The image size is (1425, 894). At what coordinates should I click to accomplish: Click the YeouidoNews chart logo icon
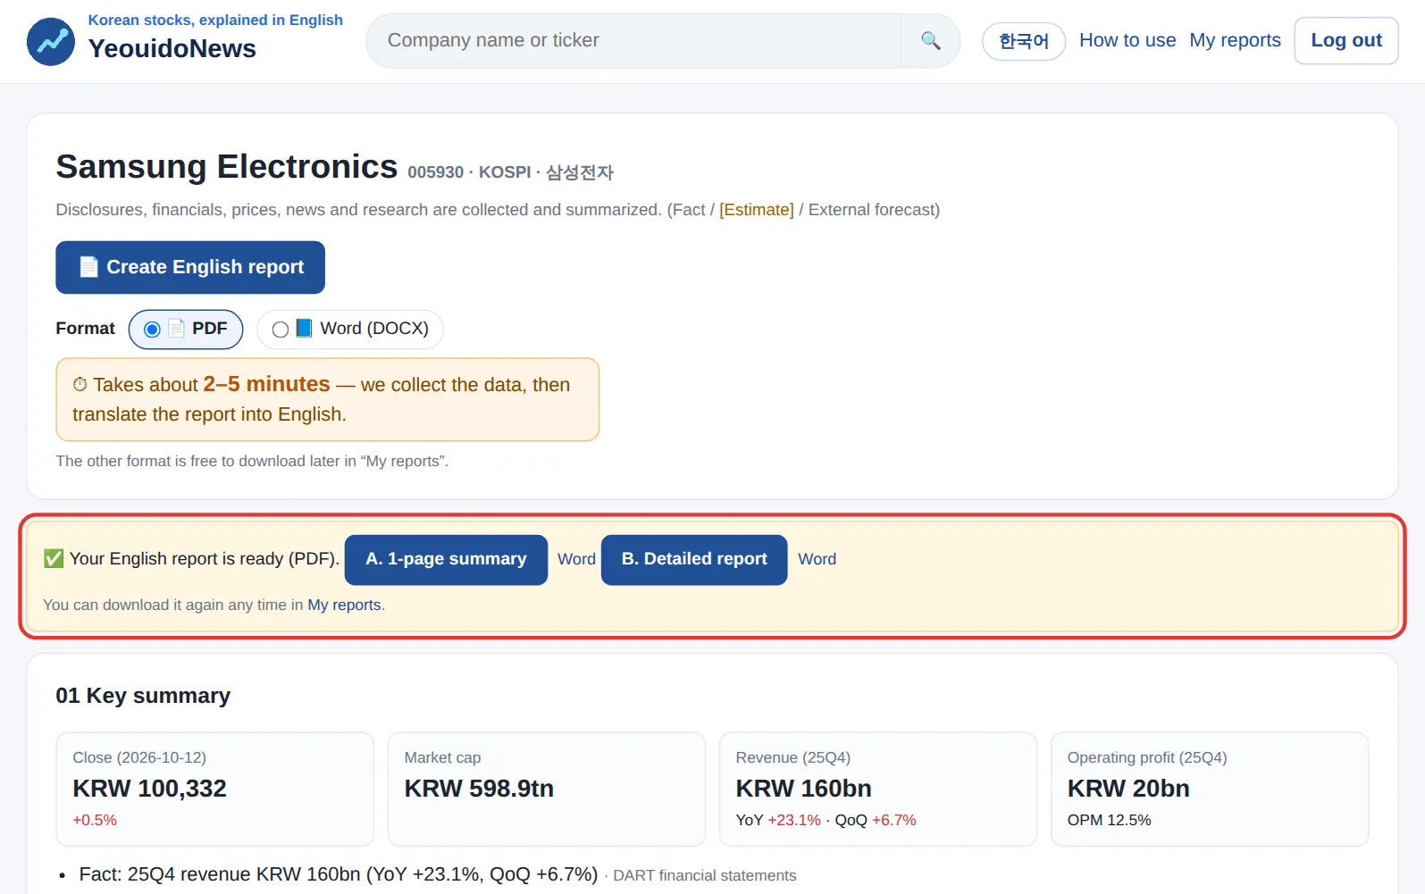click(x=51, y=41)
